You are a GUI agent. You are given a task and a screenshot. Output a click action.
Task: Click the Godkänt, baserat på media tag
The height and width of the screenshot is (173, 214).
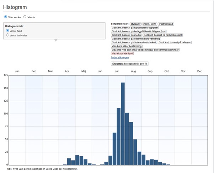tap(126, 35)
